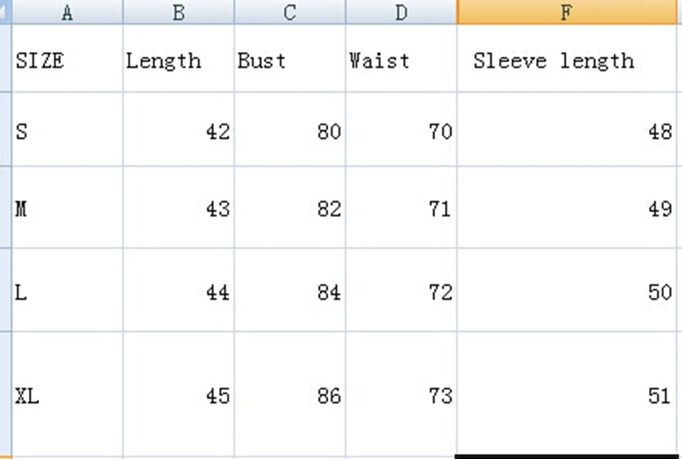Select the column D header

402,12
